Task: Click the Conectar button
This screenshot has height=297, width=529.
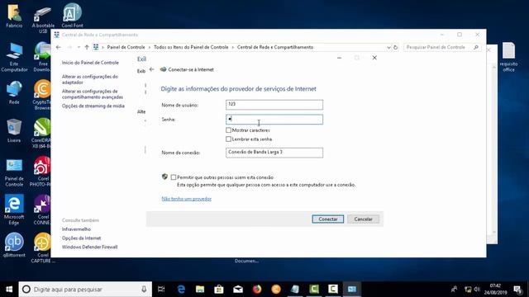Action: pos(327,219)
